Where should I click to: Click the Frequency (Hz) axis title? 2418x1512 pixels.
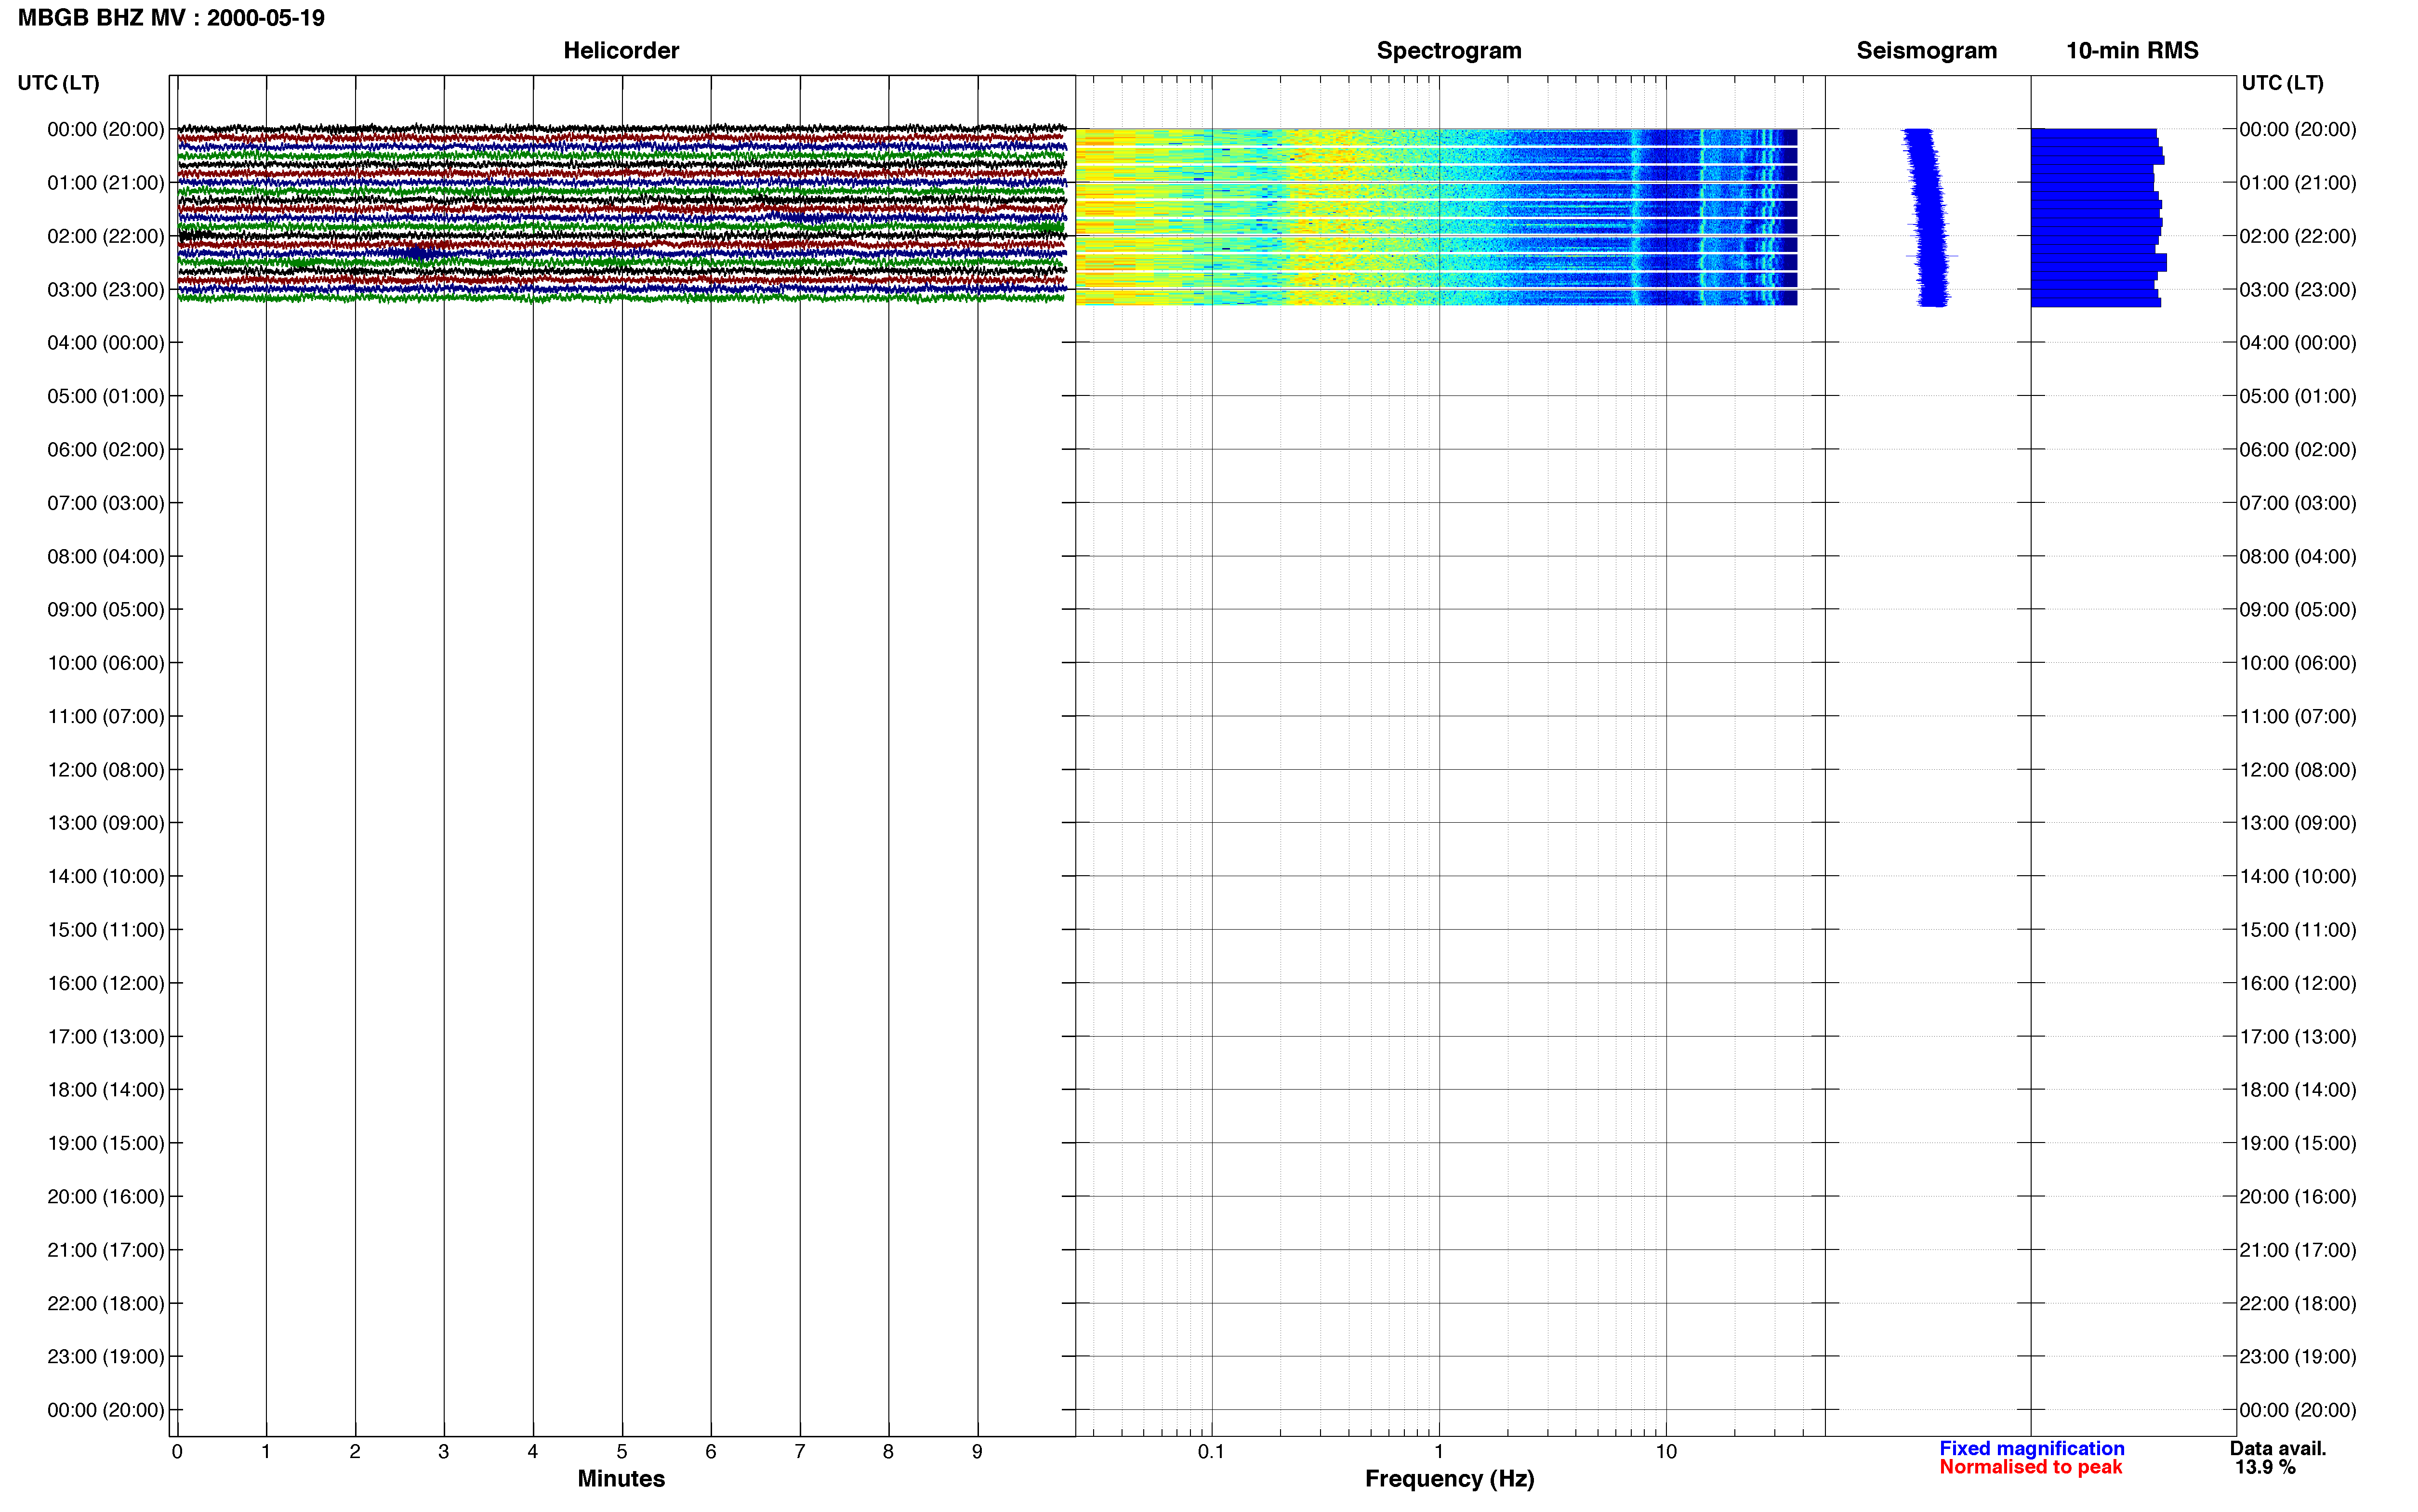coord(1449,1479)
